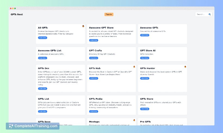This screenshot has height=133, width=223.
Task: Visit Site for All GPTs
Action: 42,38
